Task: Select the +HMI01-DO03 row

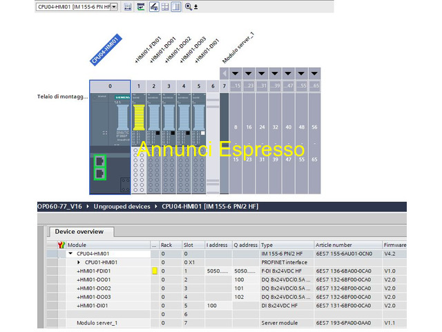Action: [x=227, y=297]
